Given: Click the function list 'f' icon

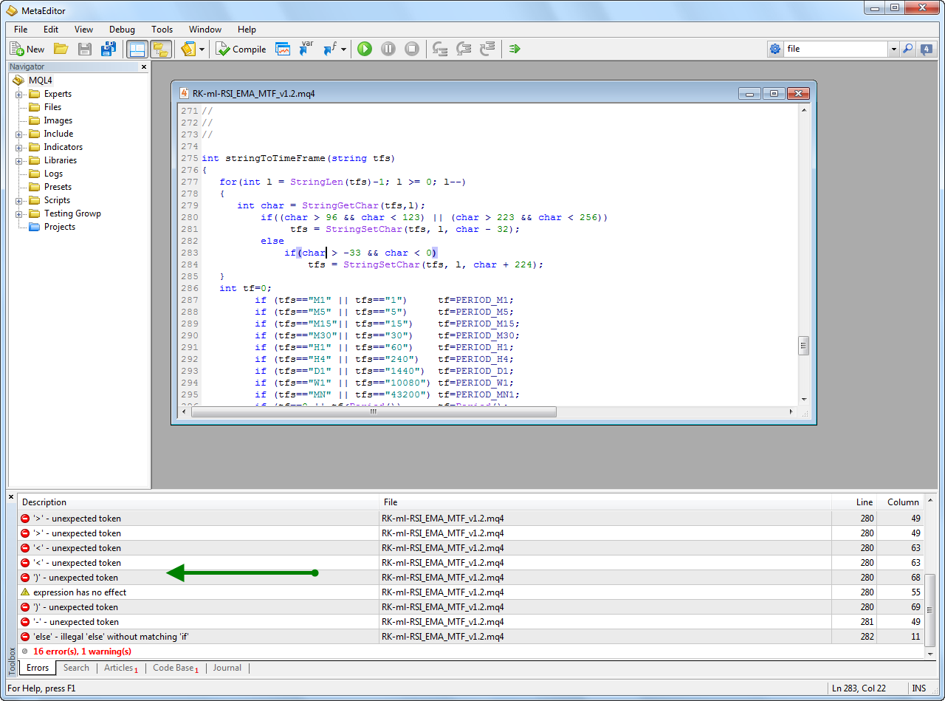Looking at the screenshot, I should coord(329,49).
